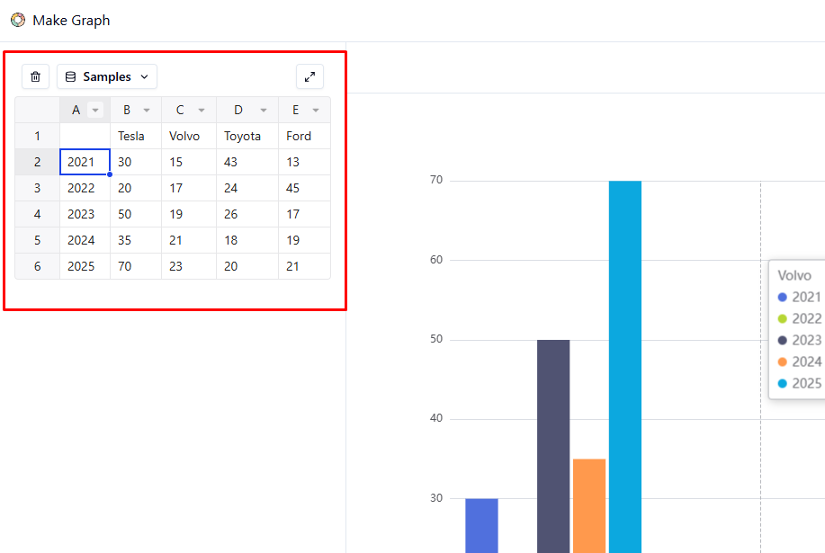The height and width of the screenshot is (553, 825).
Task: Click the table's top-left select-all corner
Action: 38,110
